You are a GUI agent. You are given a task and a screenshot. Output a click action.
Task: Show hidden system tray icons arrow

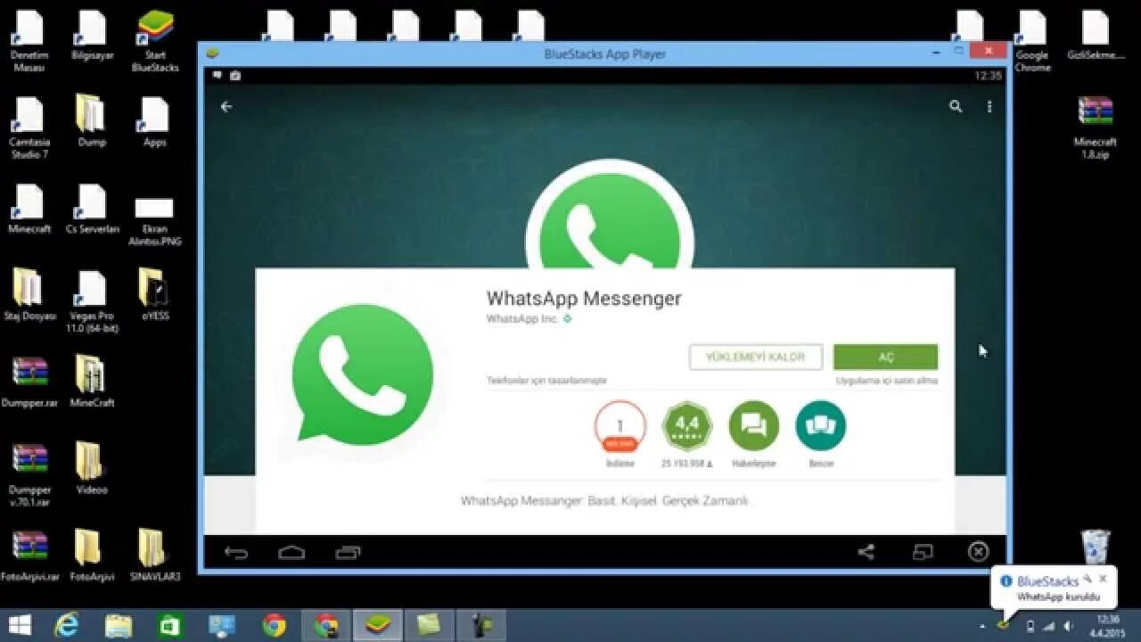pyautogui.click(x=982, y=627)
